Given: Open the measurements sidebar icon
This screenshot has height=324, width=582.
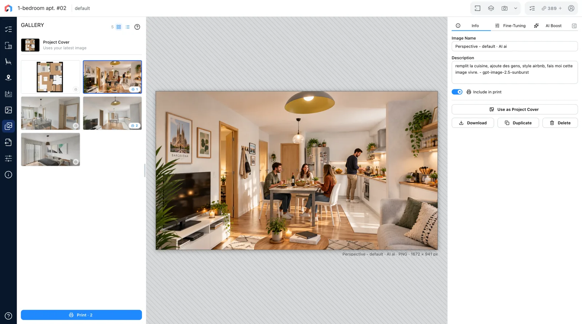Looking at the screenshot, I should coord(8,94).
